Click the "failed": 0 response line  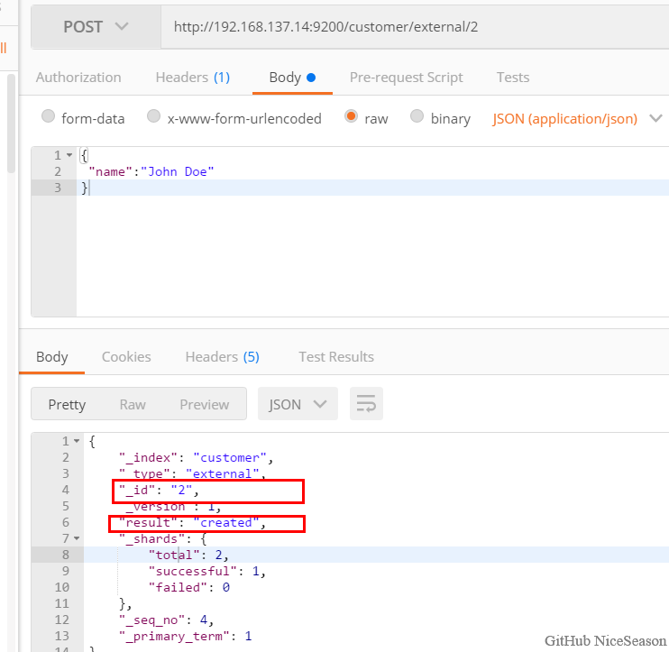[x=189, y=588]
